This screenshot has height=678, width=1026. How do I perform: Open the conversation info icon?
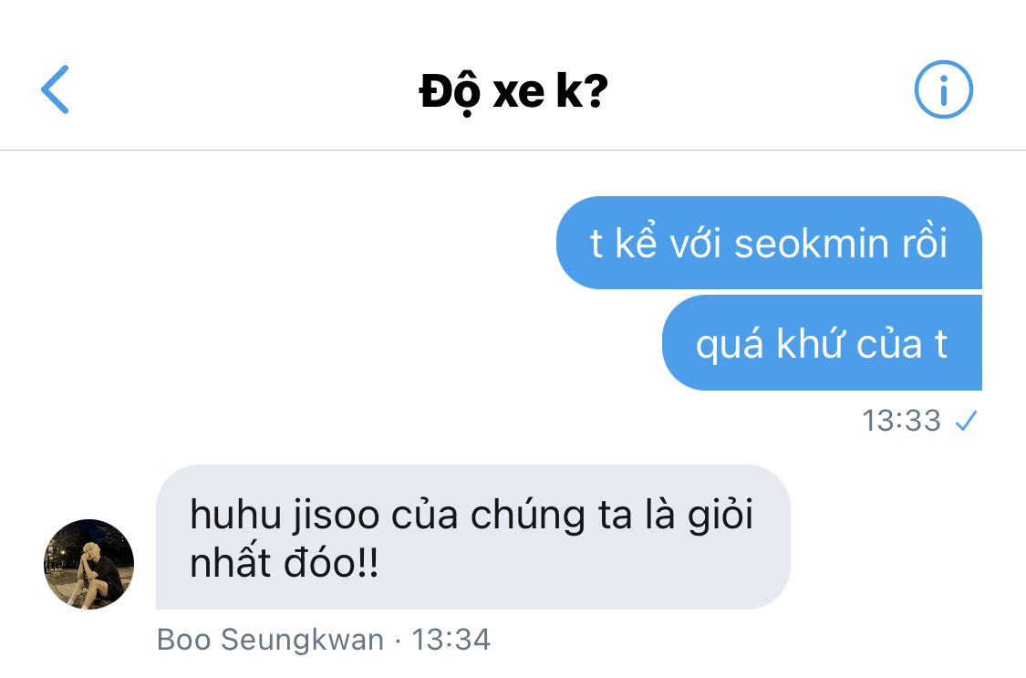pyautogui.click(x=943, y=89)
